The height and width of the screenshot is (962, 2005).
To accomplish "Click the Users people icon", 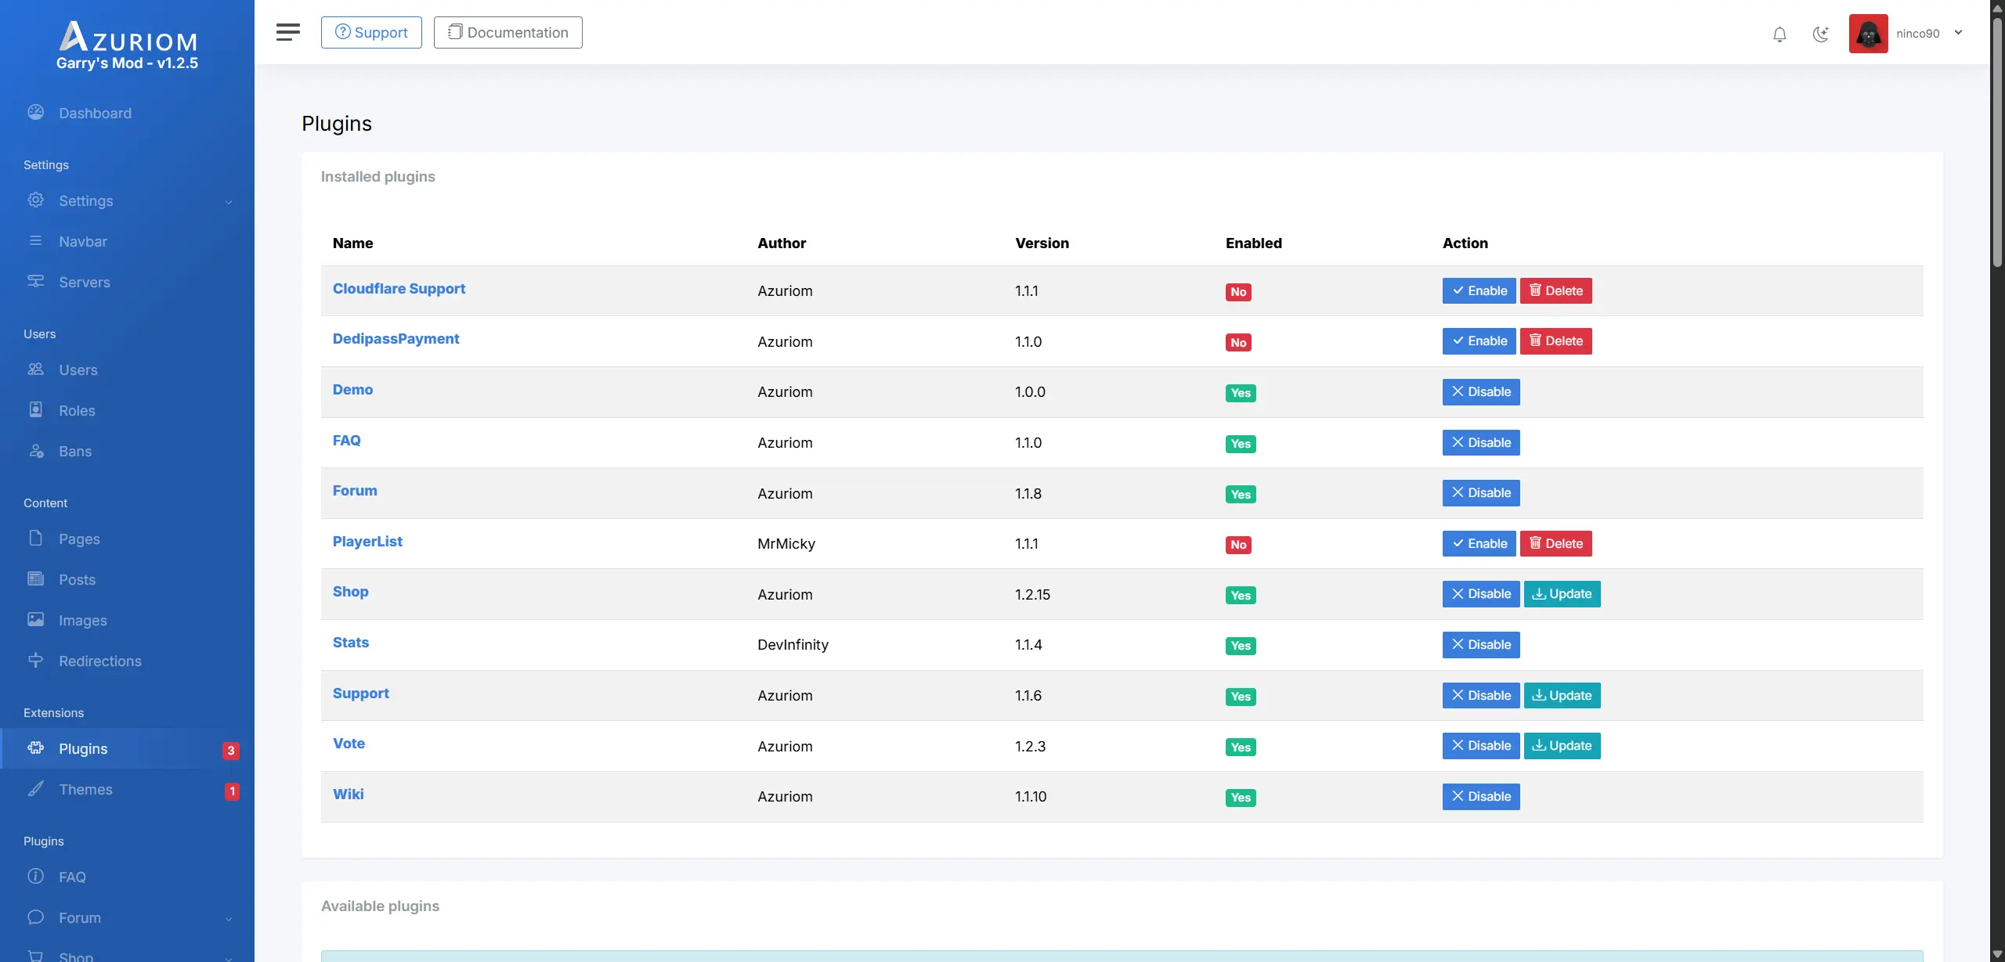I will [x=36, y=369].
